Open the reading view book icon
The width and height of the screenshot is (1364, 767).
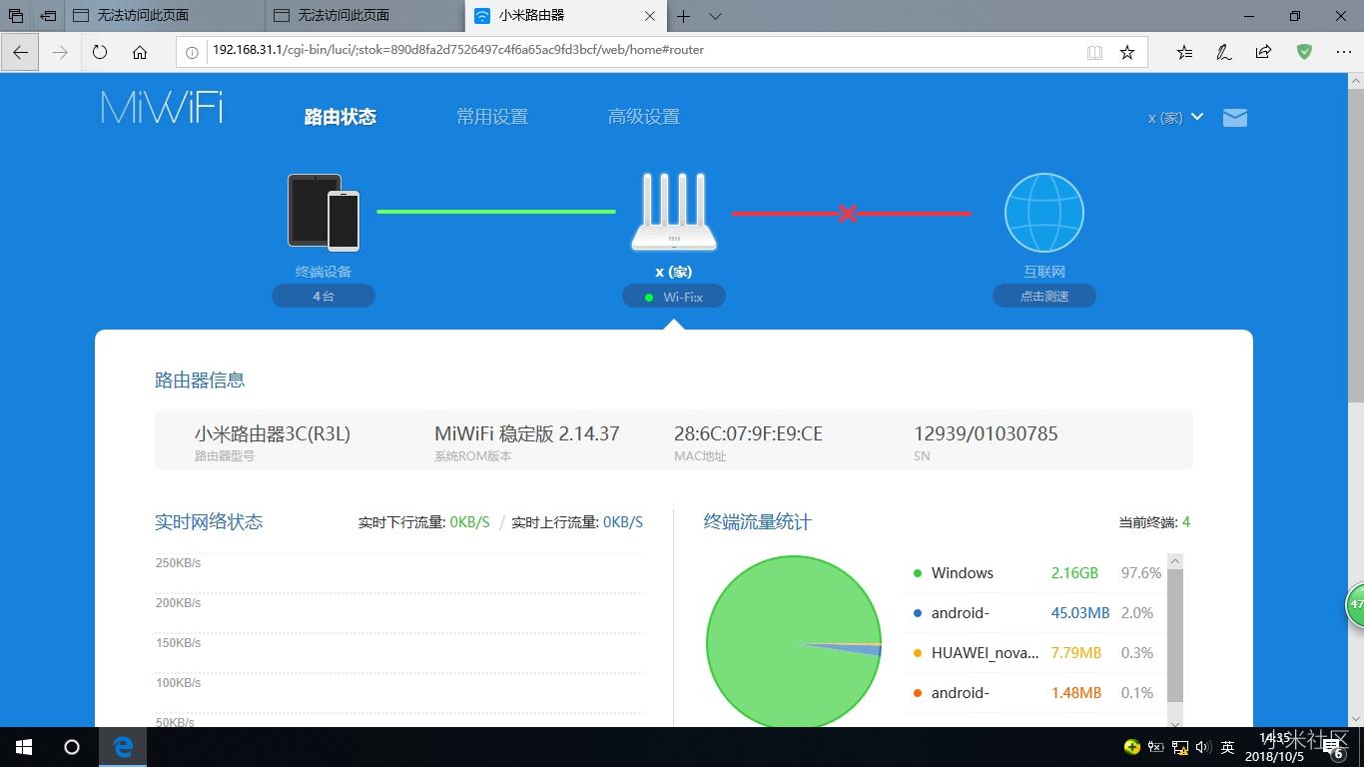[1094, 52]
